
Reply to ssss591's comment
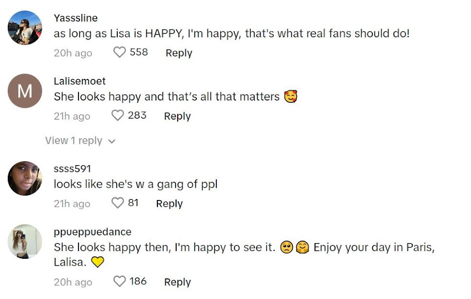point(169,203)
